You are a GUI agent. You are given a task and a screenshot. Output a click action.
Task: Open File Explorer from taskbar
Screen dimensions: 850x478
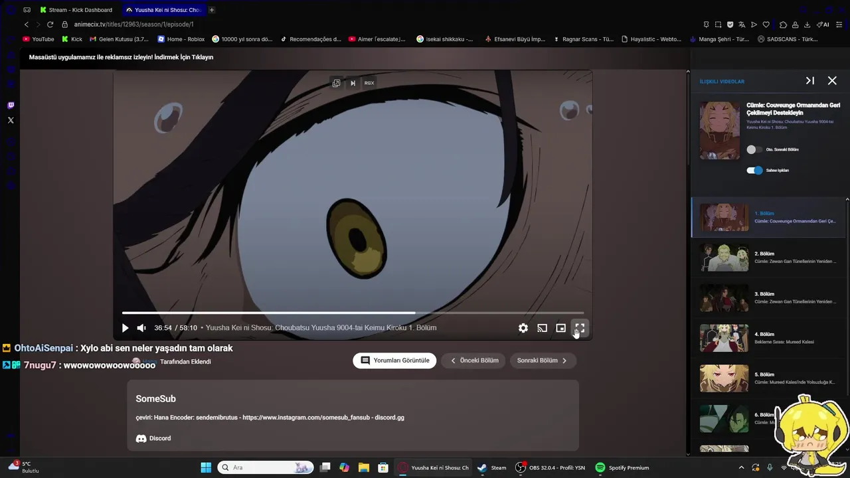tap(363, 467)
